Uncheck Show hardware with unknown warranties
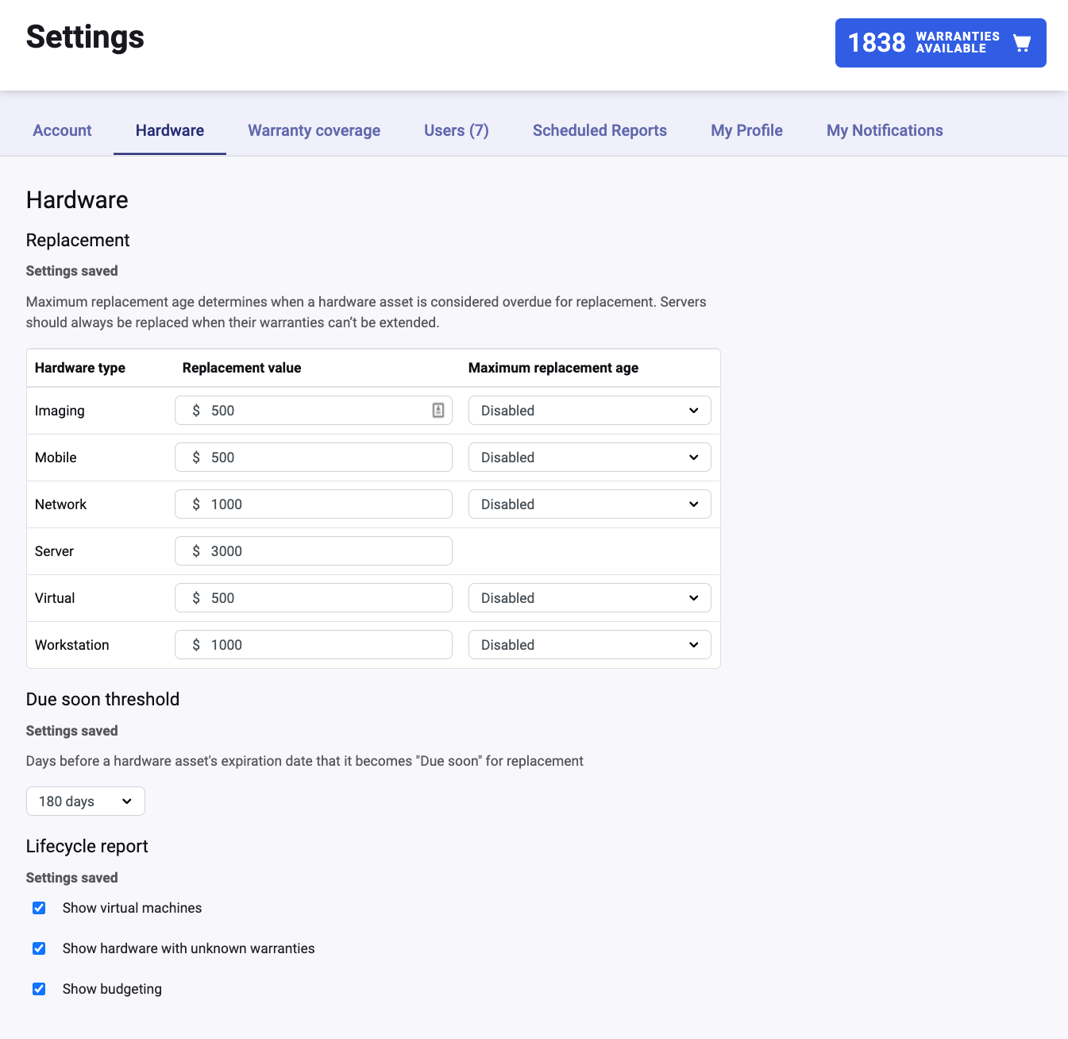Screen dimensions: 1068x1039 (x=39, y=948)
